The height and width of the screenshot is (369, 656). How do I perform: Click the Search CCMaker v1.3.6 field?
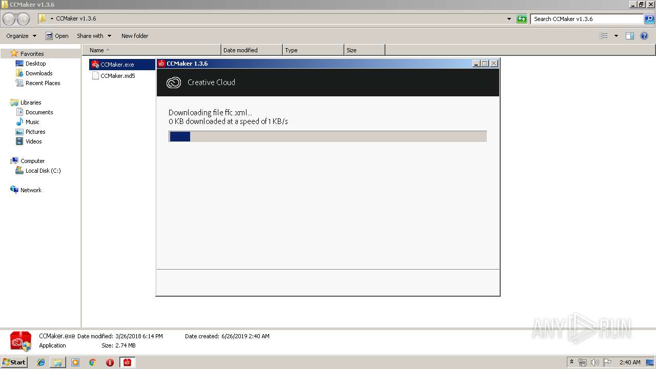(x=587, y=19)
